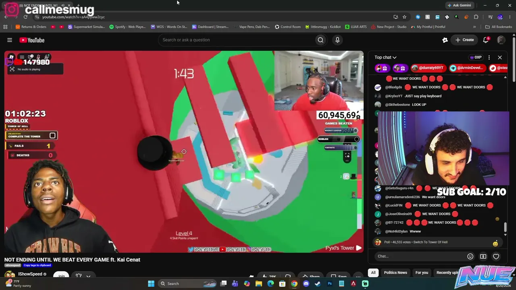This screenshot has width=516, height=290.
Task: Focus the YouTube search box
Action: point(236,40)
